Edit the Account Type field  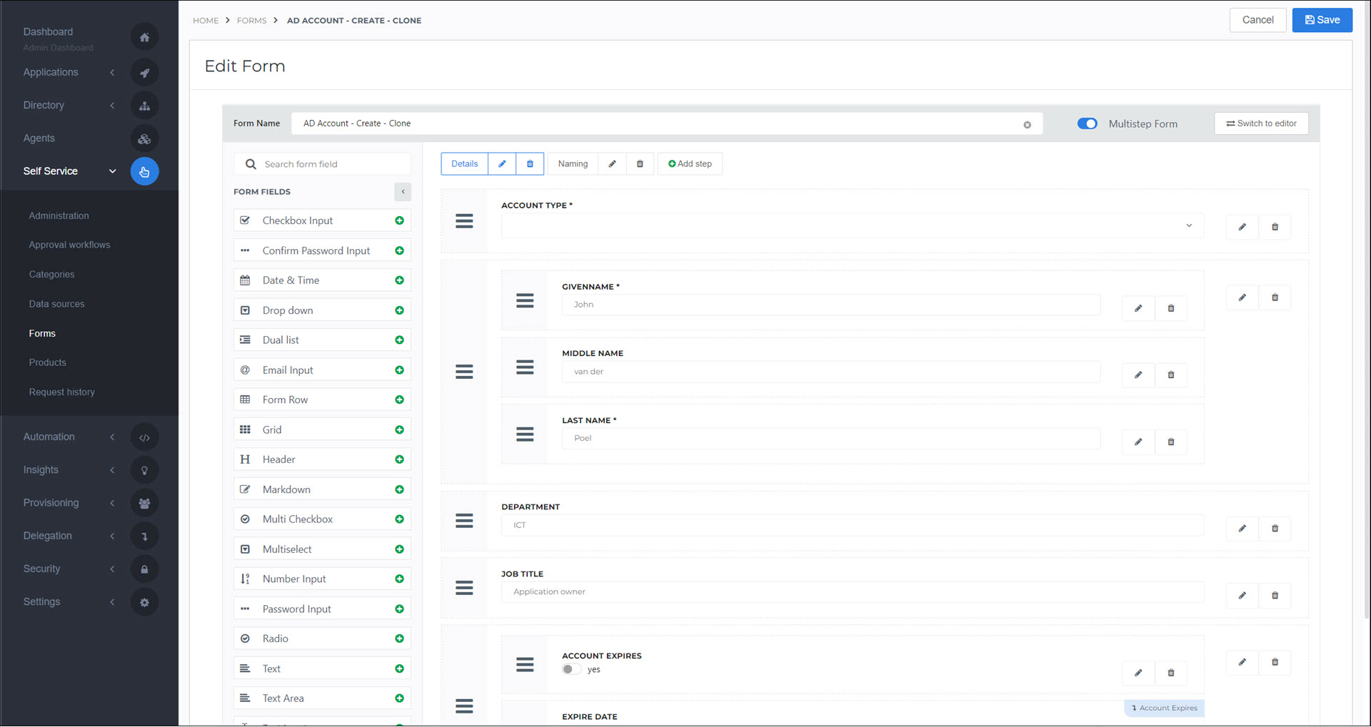tap(1242, 227)
